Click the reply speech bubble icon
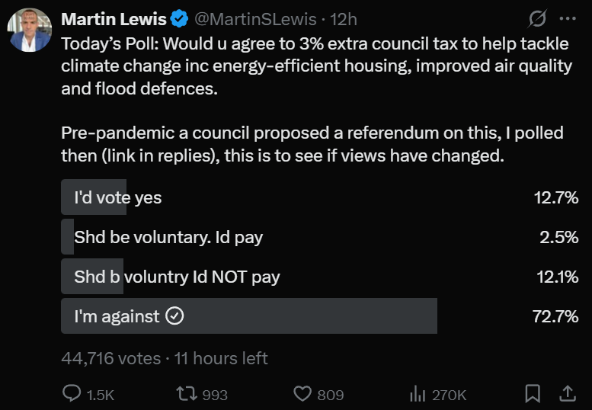Viewport: 592px width, 410px height. [71, 393]
